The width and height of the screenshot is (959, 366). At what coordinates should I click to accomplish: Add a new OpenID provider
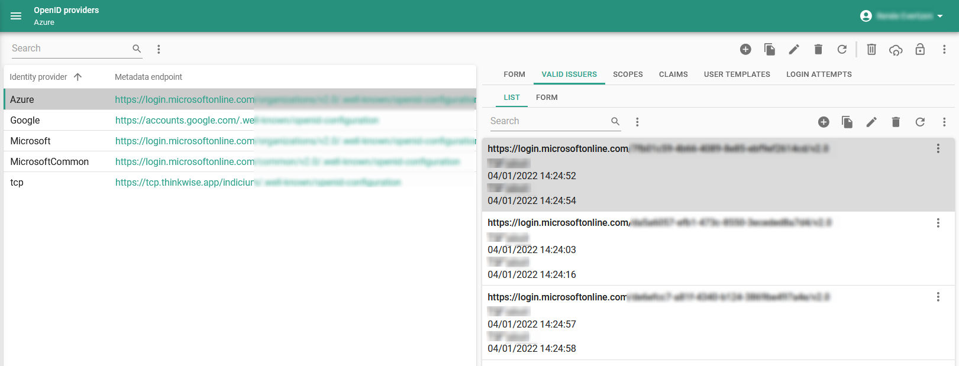pos(745,49)
